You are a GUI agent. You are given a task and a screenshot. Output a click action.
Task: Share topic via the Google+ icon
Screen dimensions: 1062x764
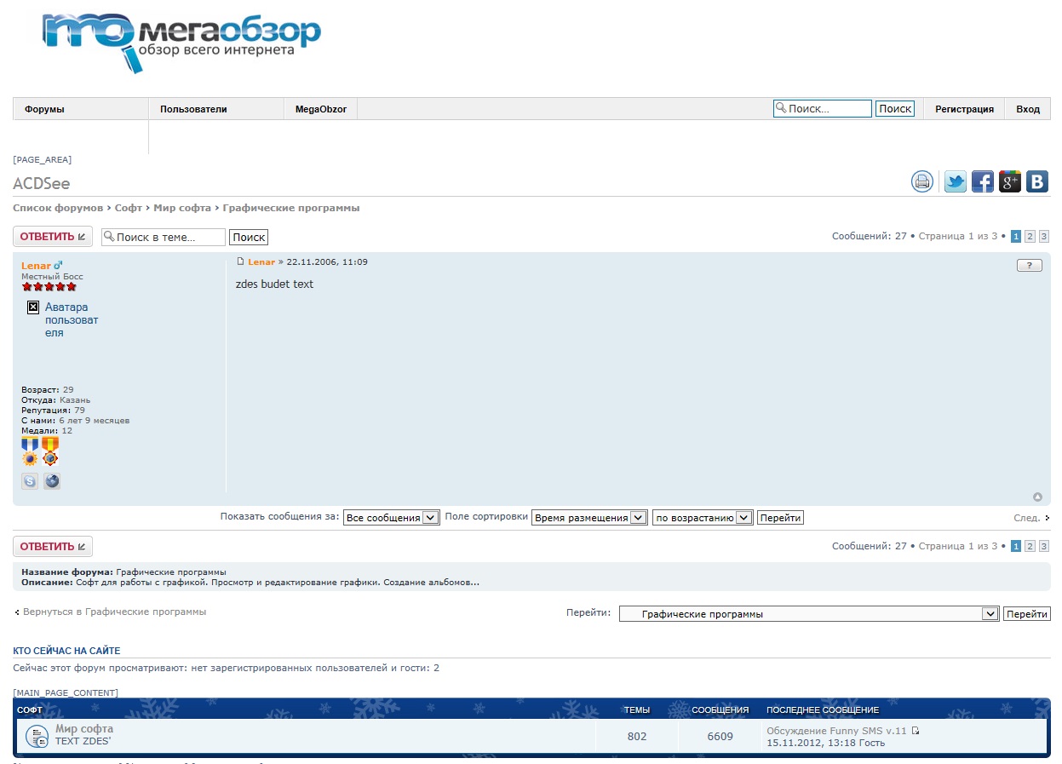tap(1010, 181)
